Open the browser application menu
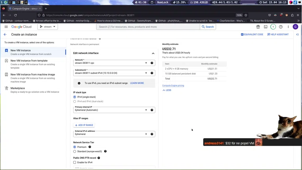The image size is (302, 170). (298, 15)
